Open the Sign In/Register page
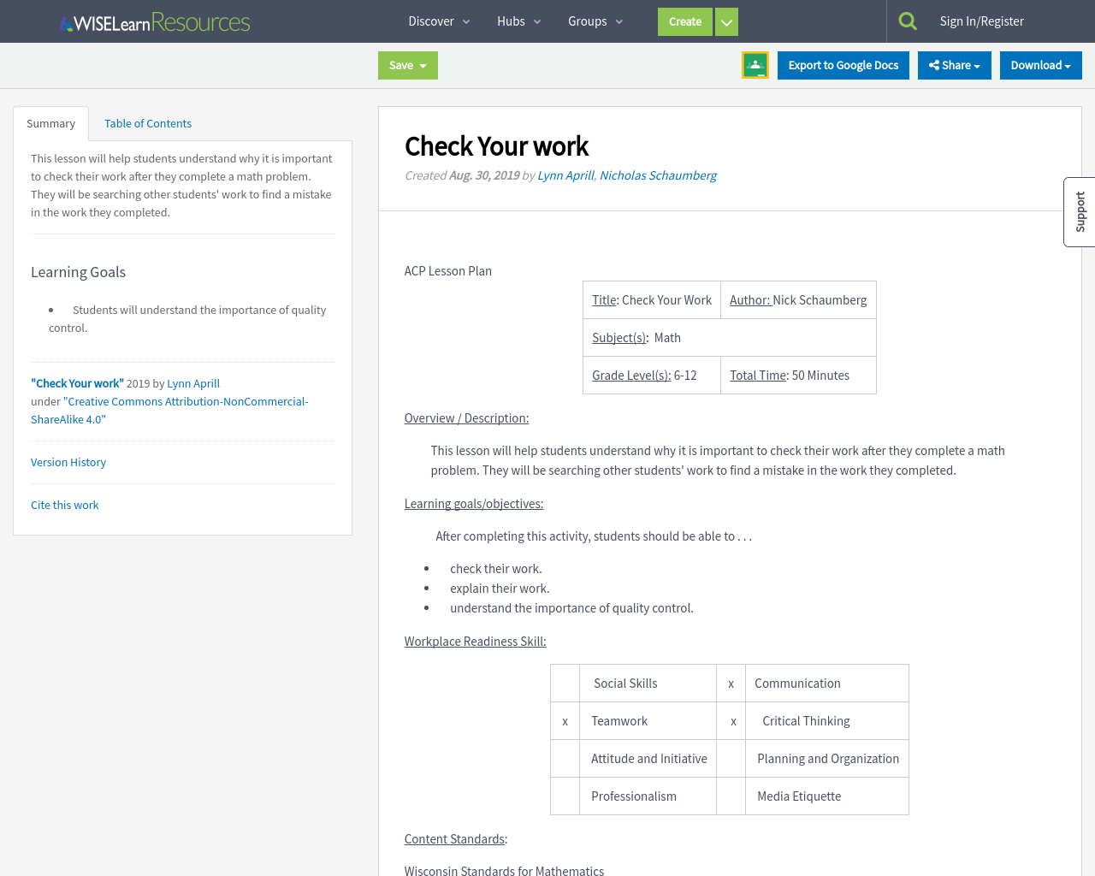1095x876 pixels. click(x=981, y=20)
